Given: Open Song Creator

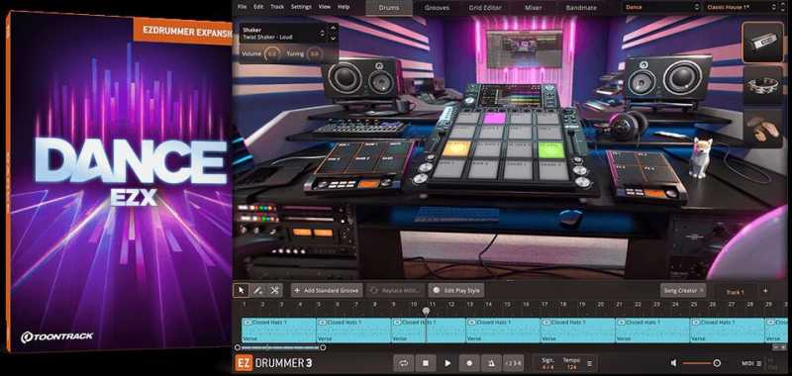Looking at the screenshot, I should (x=684, y=290).
